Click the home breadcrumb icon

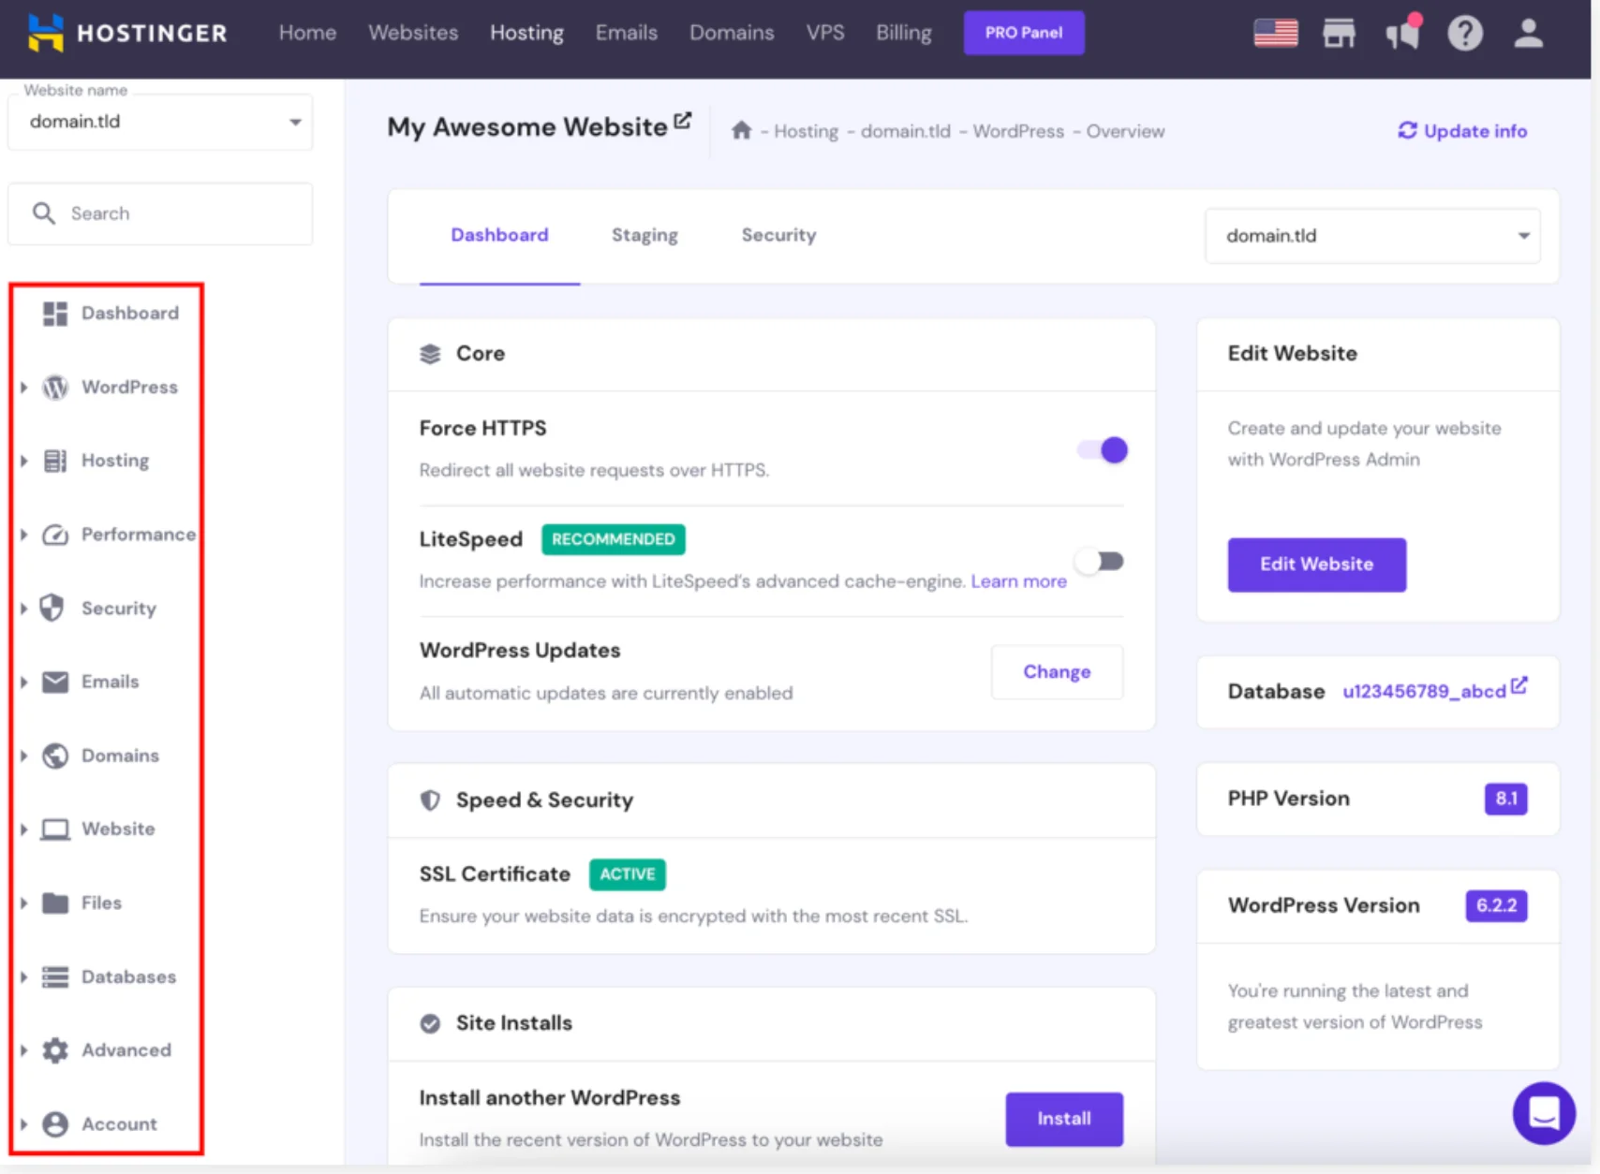[x=741, y=130]
